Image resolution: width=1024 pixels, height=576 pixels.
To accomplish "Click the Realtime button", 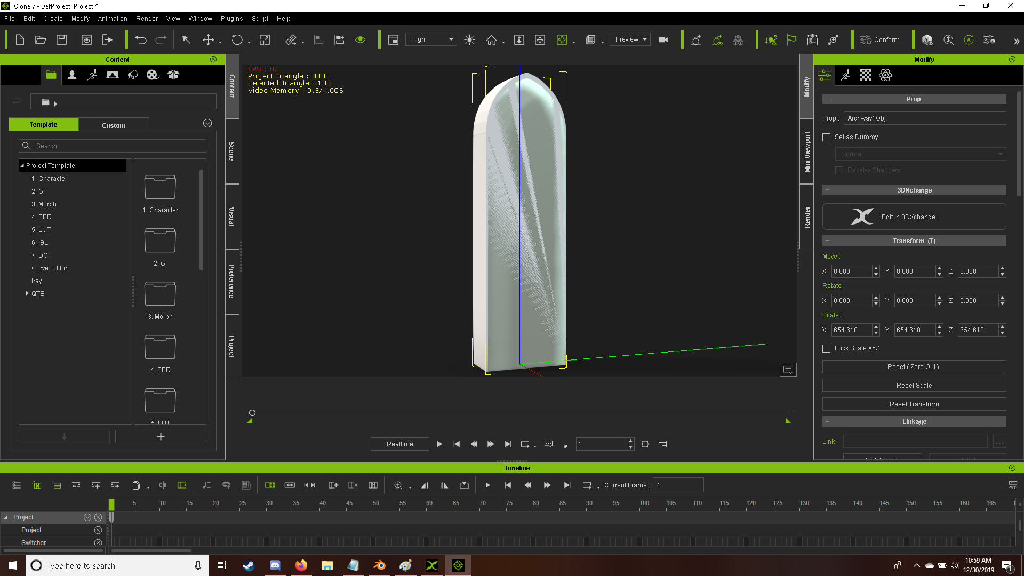I will [x=399, y=444].
